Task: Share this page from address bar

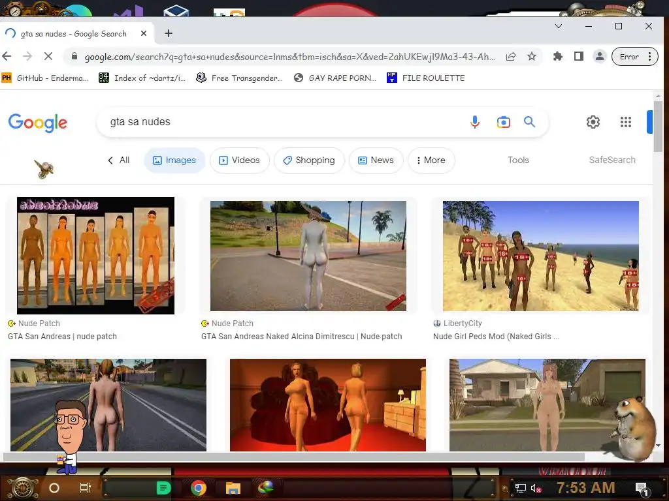Action: 511,56
